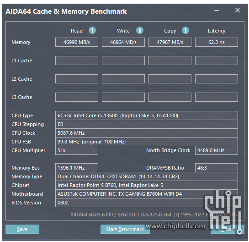The image size is (249, 242).
Task: Click the empty L1 Cache Write field
Action: [x=123, y=60]
